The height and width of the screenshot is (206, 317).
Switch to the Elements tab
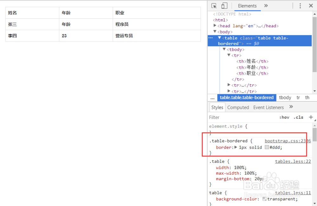click(247, 6)
